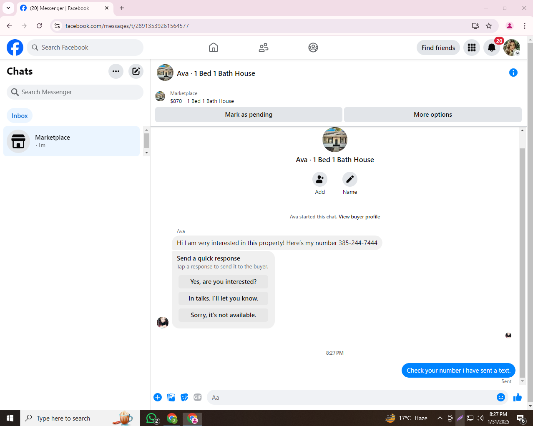This screenshot has height=426, width=533.
Task: Open the emoji picker icon
Action: pyautogui.click(x=501, y=397)
